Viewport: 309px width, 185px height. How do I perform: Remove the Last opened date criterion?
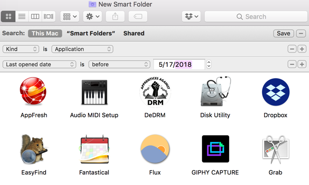coord(292,64)
